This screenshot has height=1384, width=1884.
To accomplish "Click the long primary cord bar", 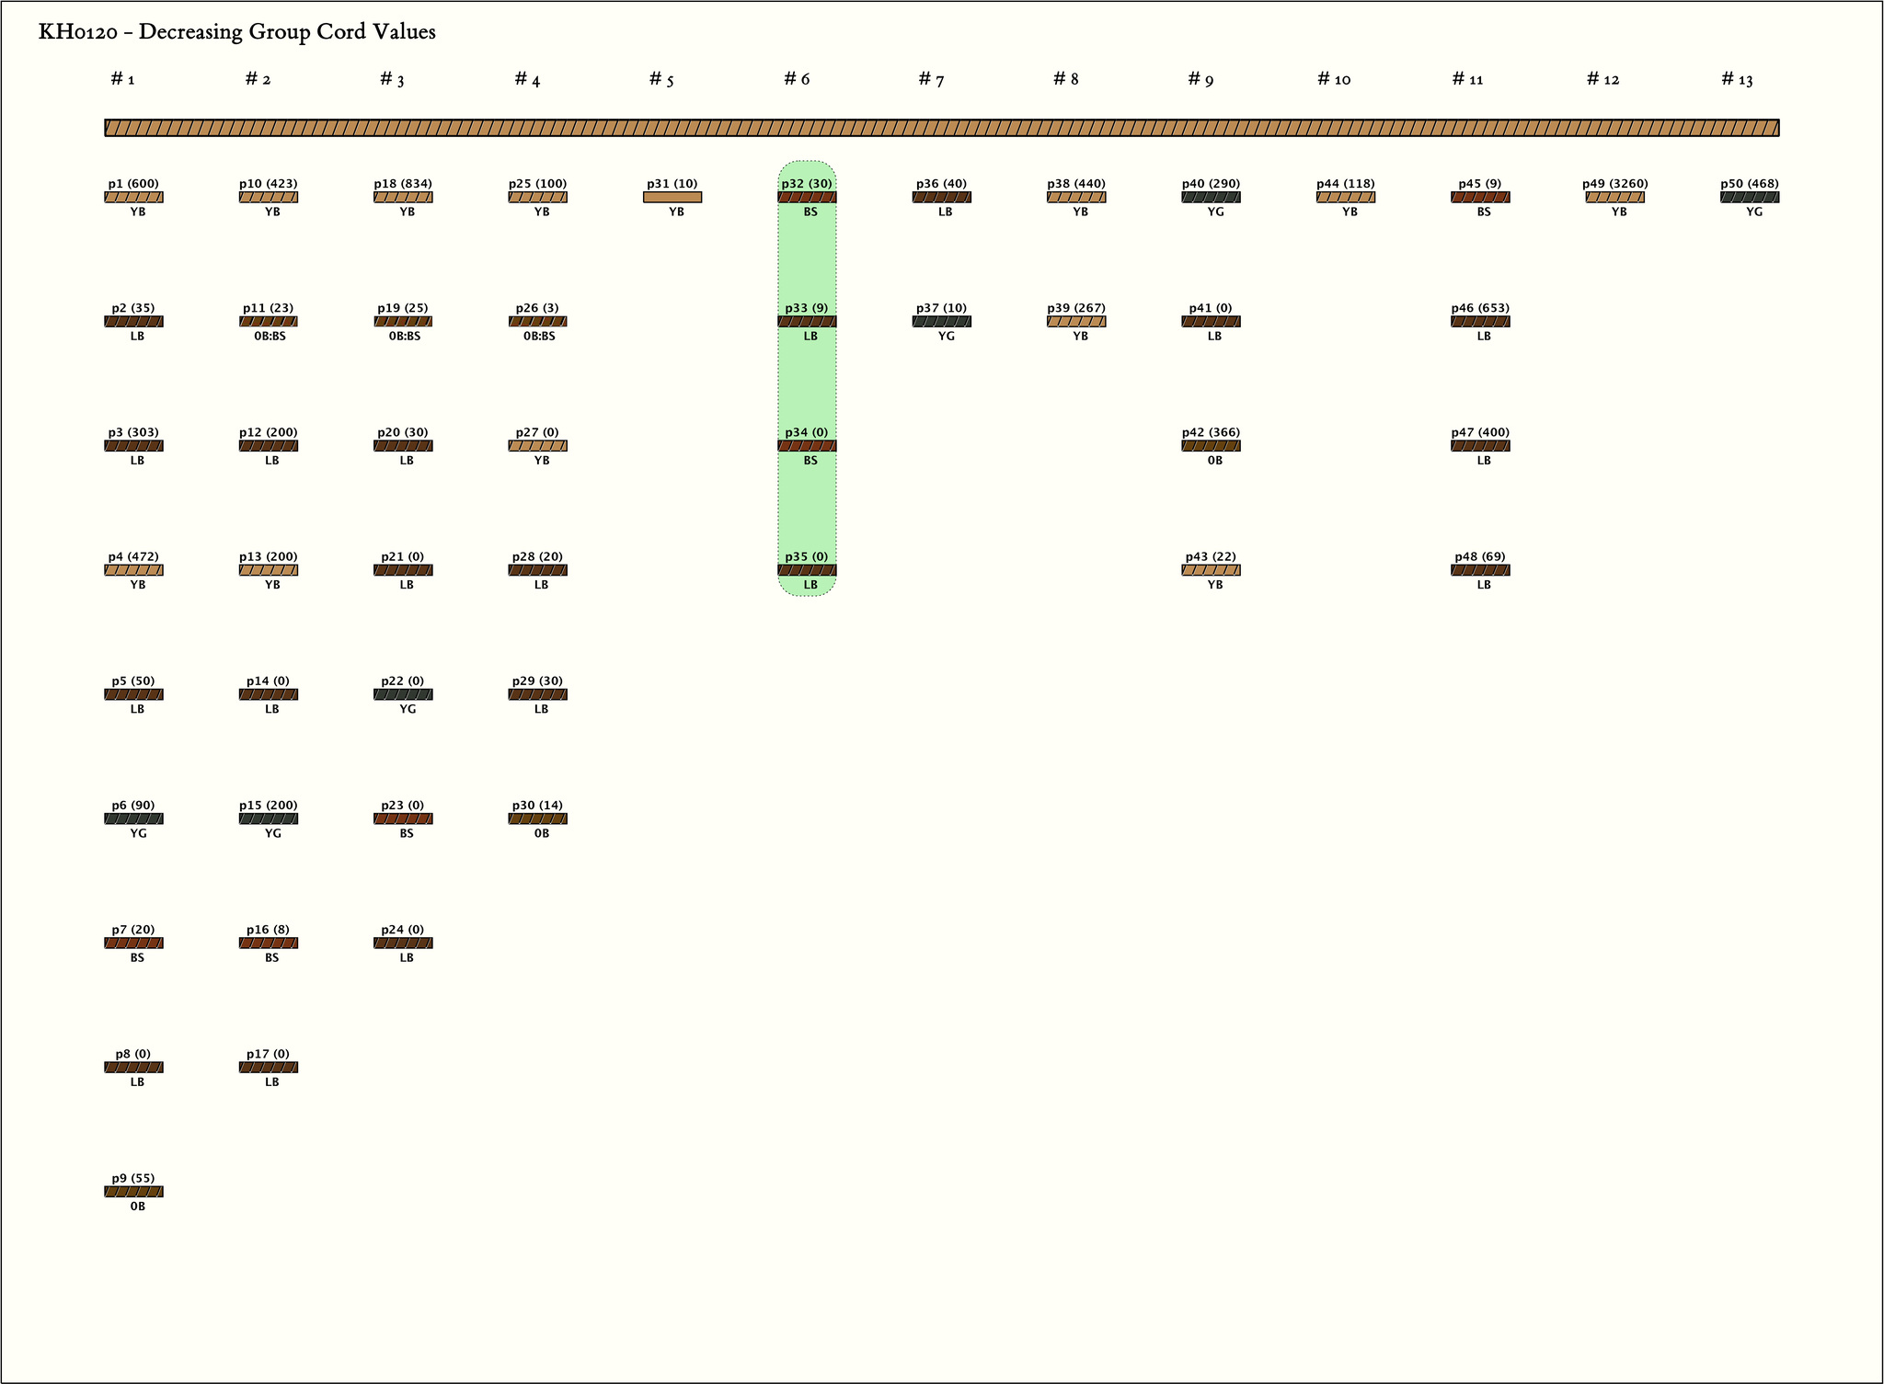I will click(x=941, y=128).
